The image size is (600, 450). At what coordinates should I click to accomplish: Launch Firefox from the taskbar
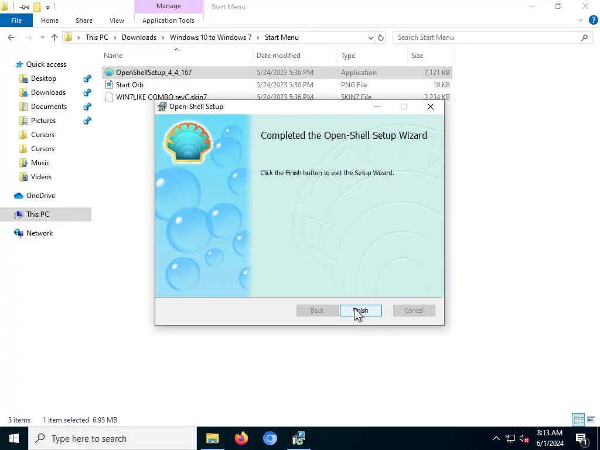tap(241, 438)
